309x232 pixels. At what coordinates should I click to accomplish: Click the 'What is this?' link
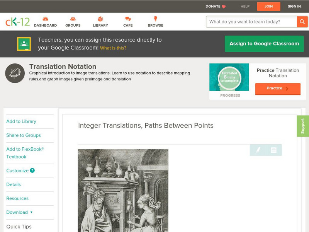coord(113,48)
